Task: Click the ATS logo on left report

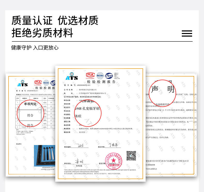Action: pos(22,83)
